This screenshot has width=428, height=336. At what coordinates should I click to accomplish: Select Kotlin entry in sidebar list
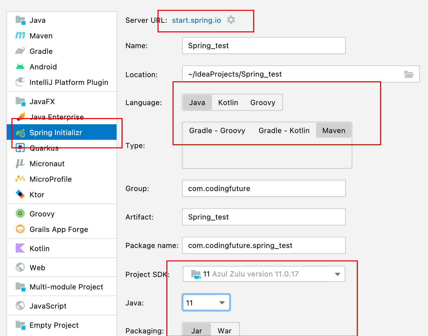62,248
